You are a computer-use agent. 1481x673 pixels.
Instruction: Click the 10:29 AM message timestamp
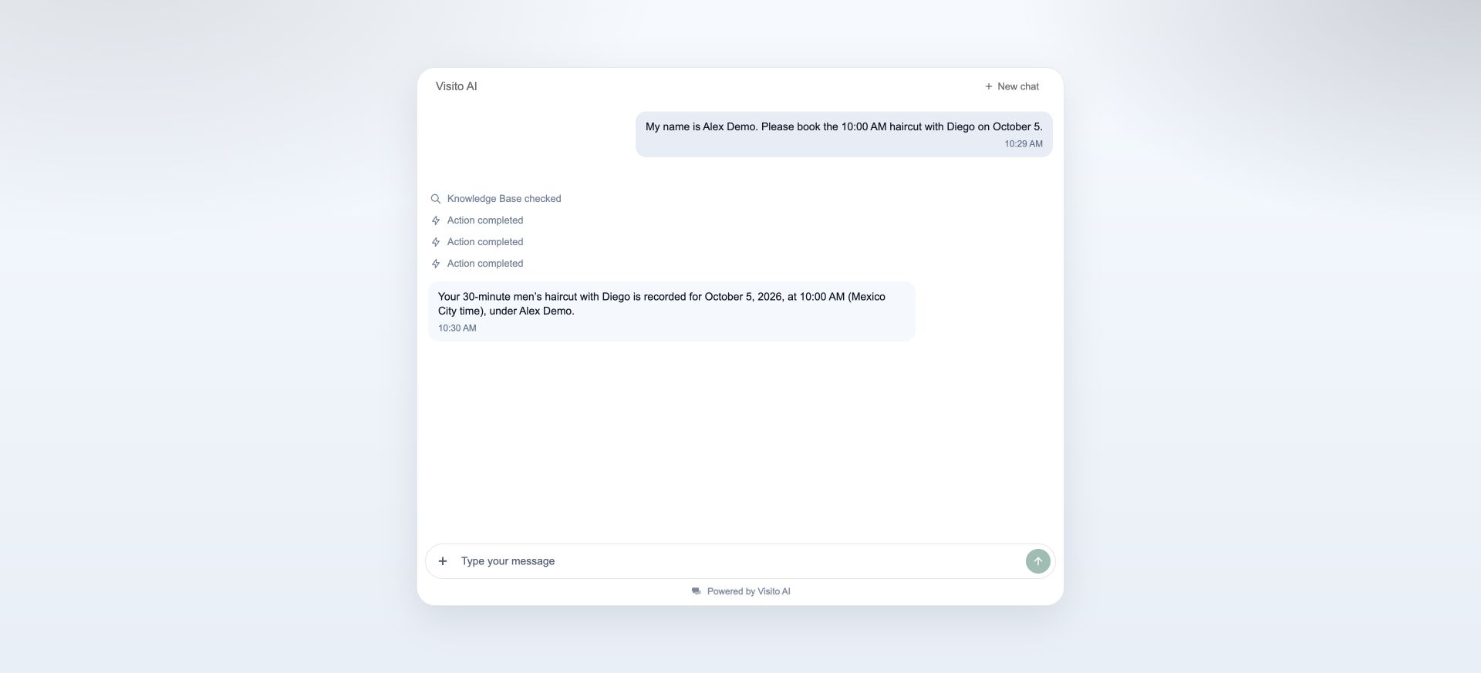point(1024,144)
